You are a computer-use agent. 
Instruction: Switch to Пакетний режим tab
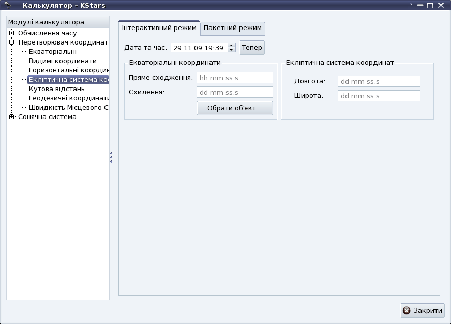point(233,28)
